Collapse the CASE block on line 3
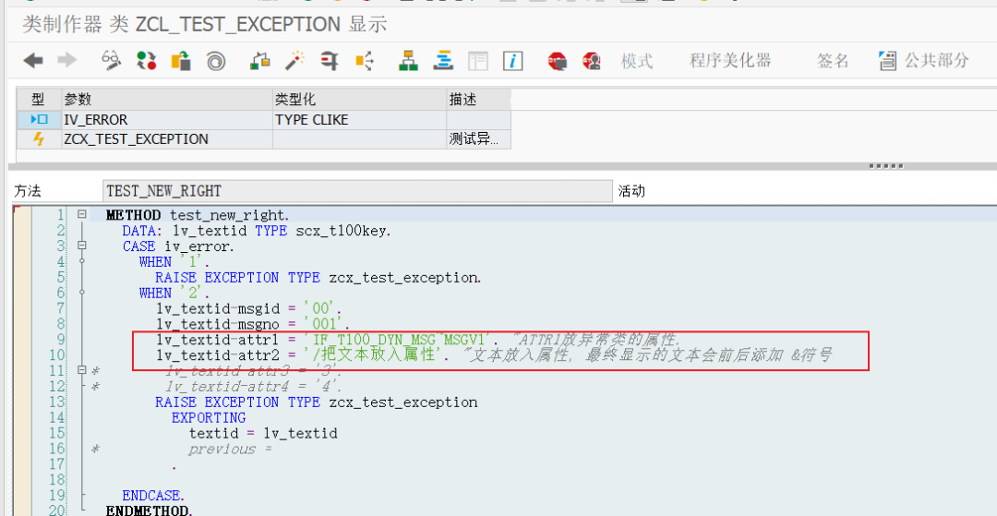The width and height of the screenshot is (997, 516). tap(81, 246)
